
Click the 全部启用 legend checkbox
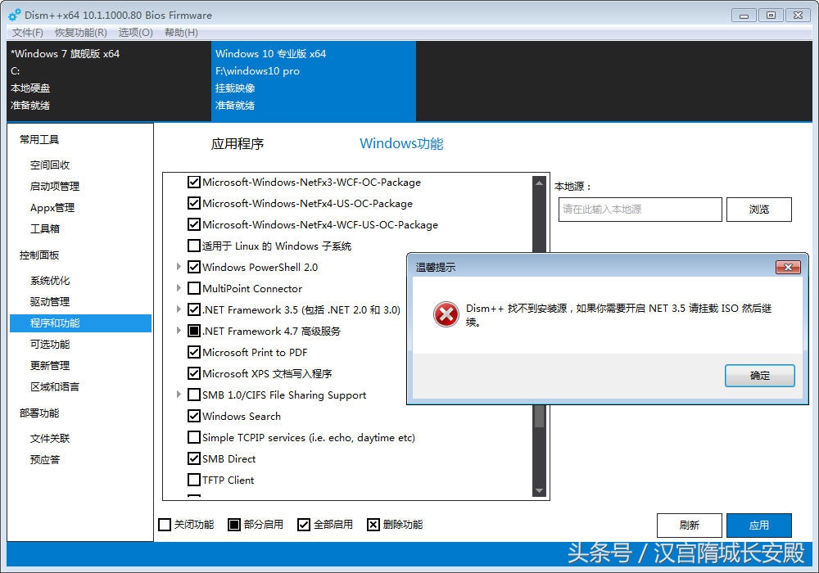pyautogui.click(x=304, y=525)
